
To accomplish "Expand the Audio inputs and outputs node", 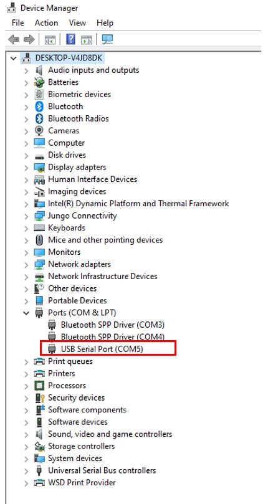I will point(26,70).
